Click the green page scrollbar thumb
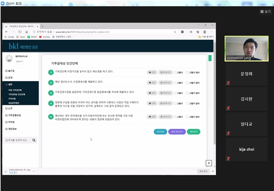 (x=210, y=58)
